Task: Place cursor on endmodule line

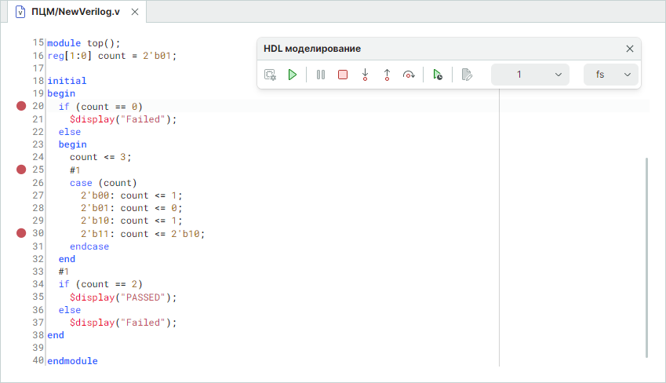Action: coord(72,361)
